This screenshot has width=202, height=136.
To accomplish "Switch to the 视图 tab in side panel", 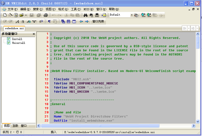I will [x=7, y=126].
